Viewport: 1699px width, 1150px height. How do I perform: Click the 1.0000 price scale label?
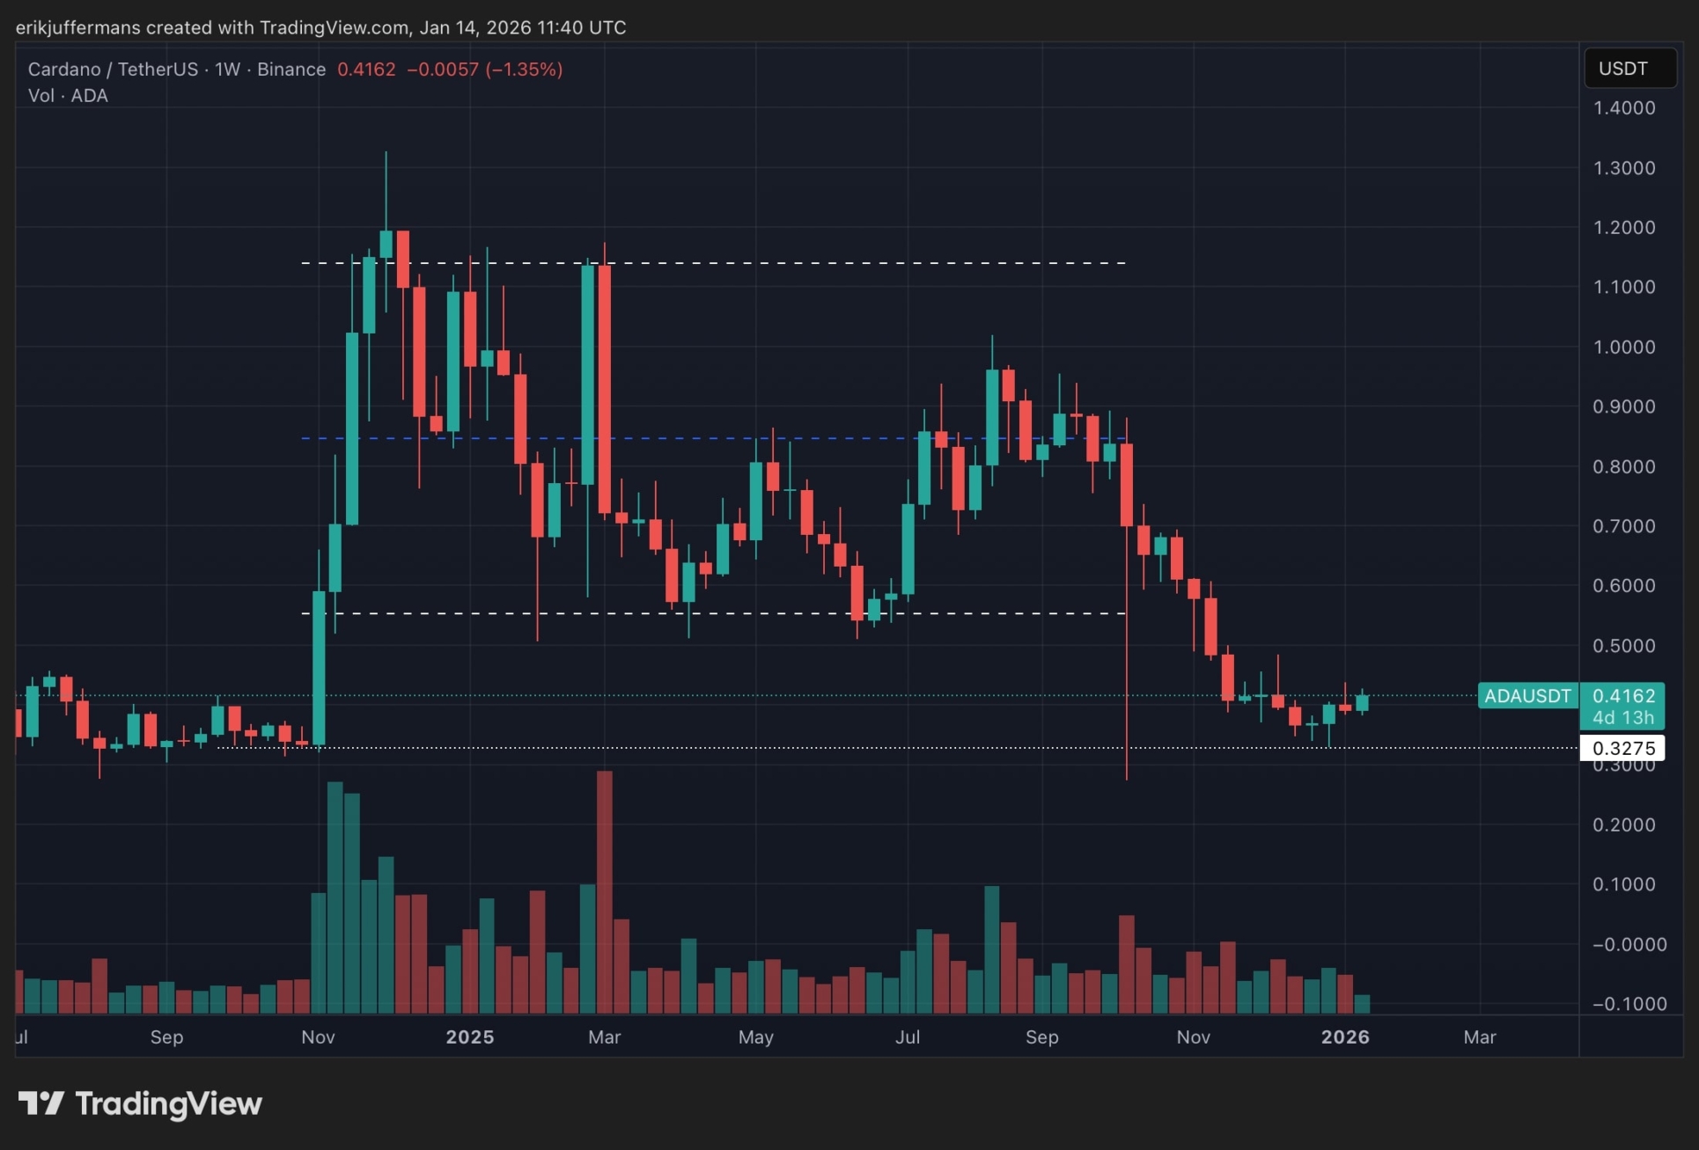click(x=1623, y=347)
